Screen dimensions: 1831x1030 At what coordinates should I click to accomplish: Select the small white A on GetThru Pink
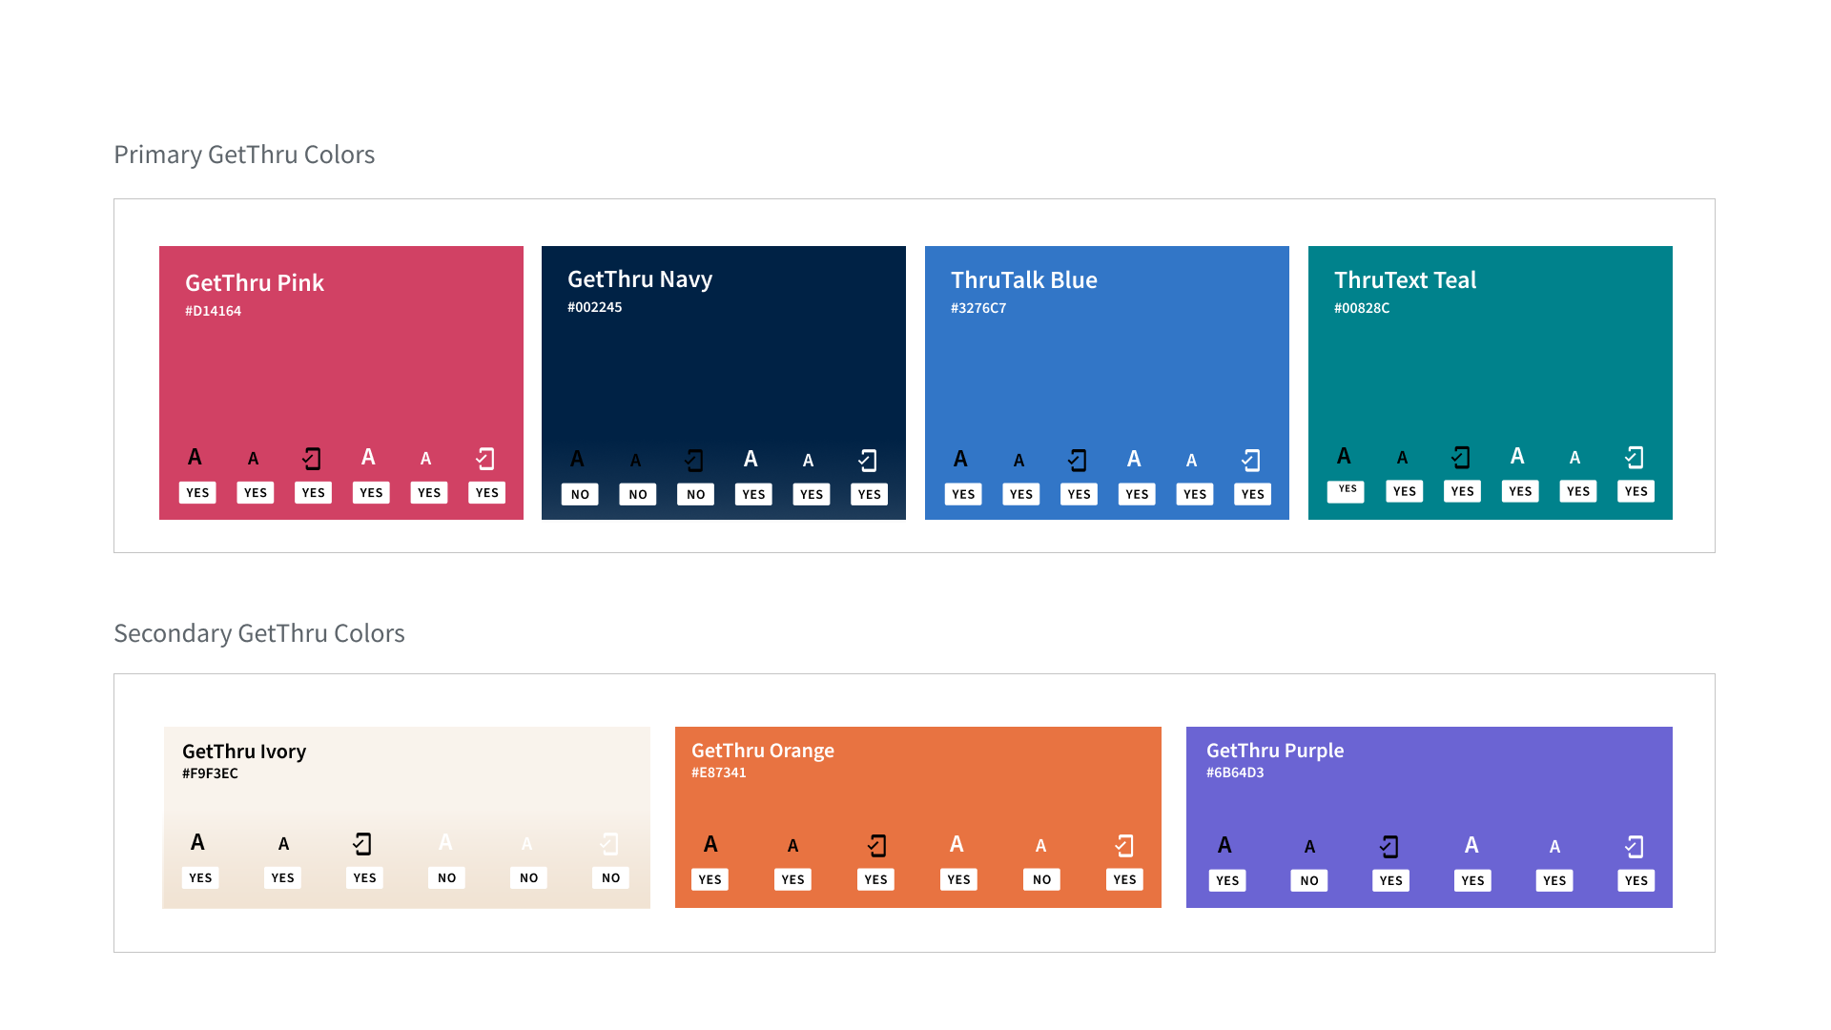(x=426, y=459)
